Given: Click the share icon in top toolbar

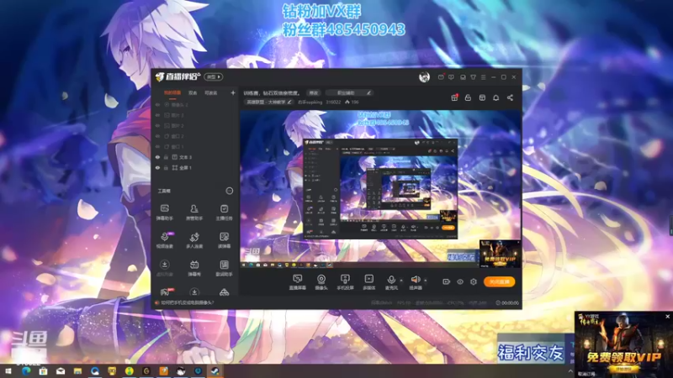Looking at the screenshot, I should click(x=510, y=97).
